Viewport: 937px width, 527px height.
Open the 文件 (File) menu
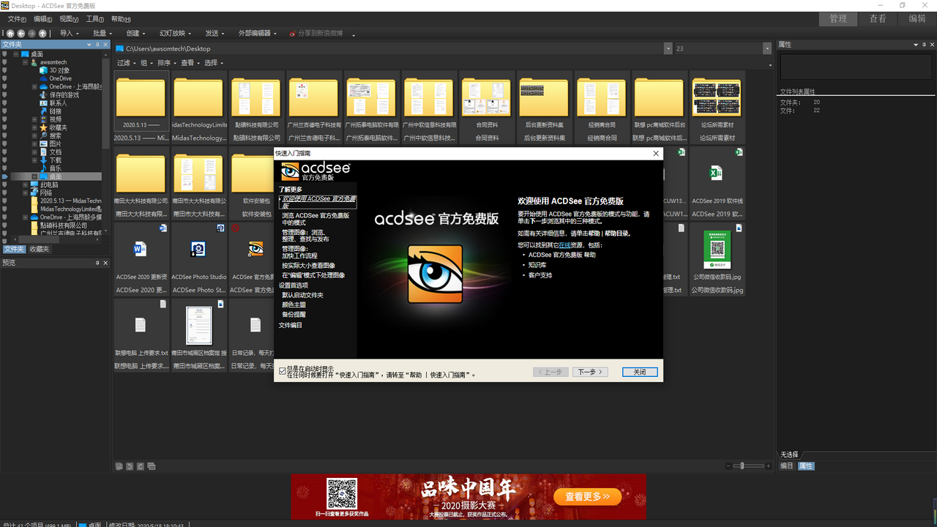click(x=17, y=19)
